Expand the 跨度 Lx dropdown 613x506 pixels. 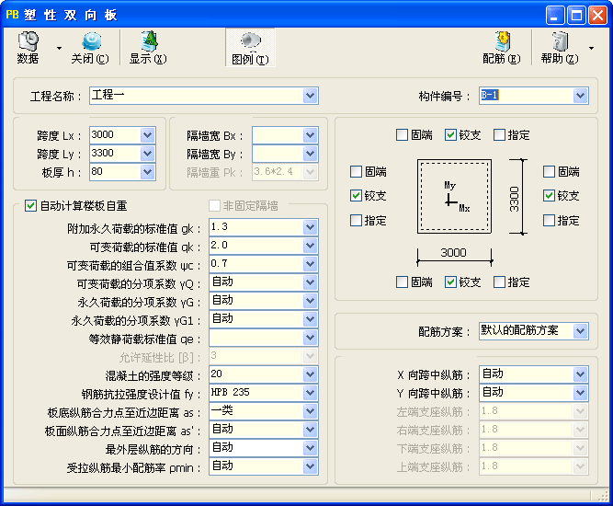(x=148, y=135)
